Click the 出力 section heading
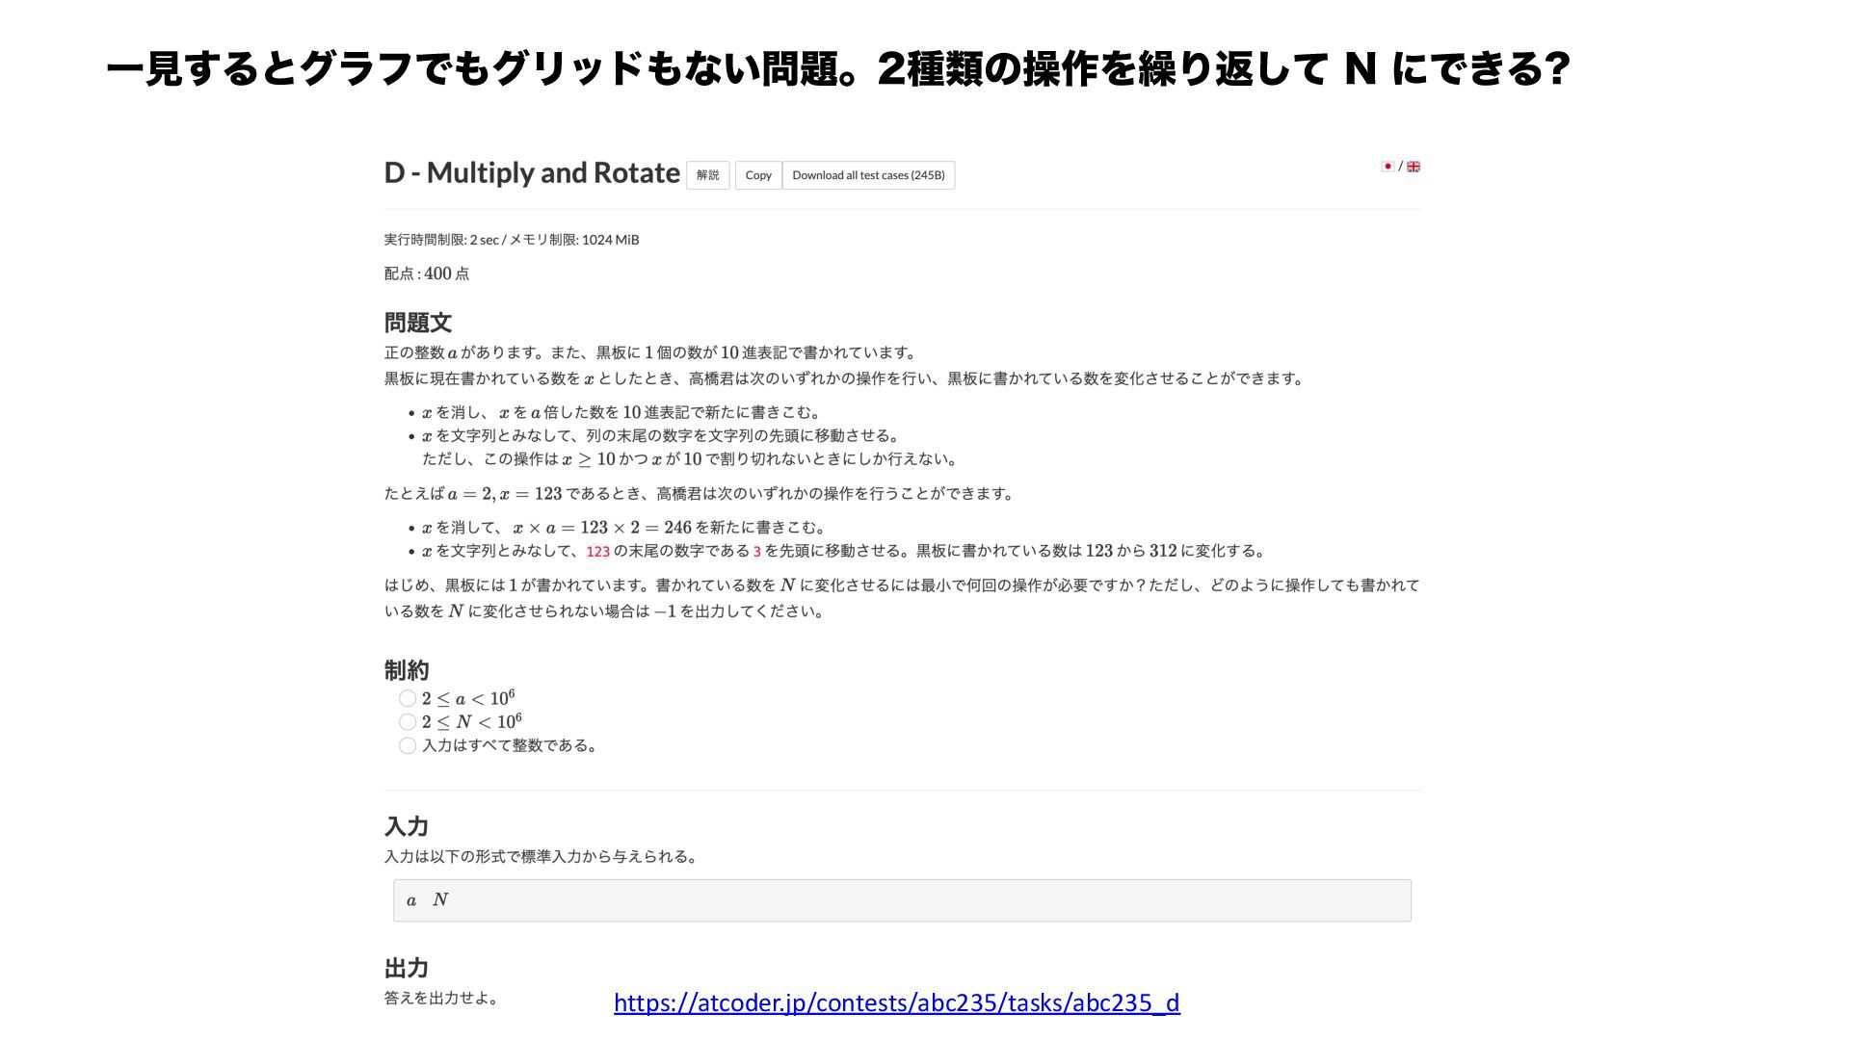 (x=407, y=968)
